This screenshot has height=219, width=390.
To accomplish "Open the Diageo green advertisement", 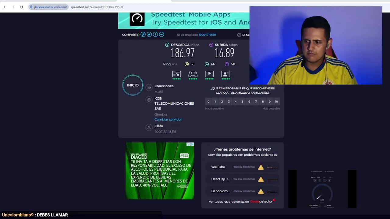I will pyautogui.click(x=160, y=171).
